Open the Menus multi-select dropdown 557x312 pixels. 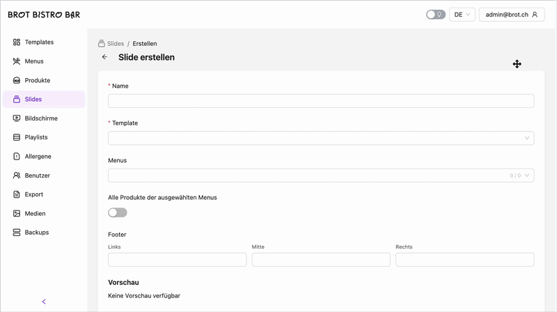321,175
